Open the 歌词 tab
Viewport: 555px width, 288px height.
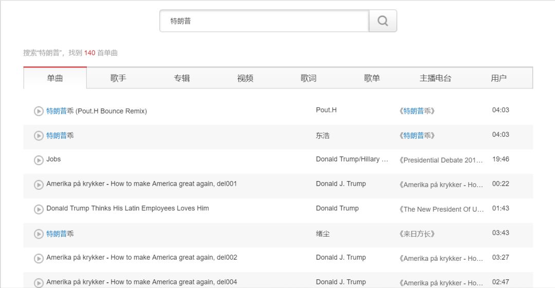[x=308, y=78]
